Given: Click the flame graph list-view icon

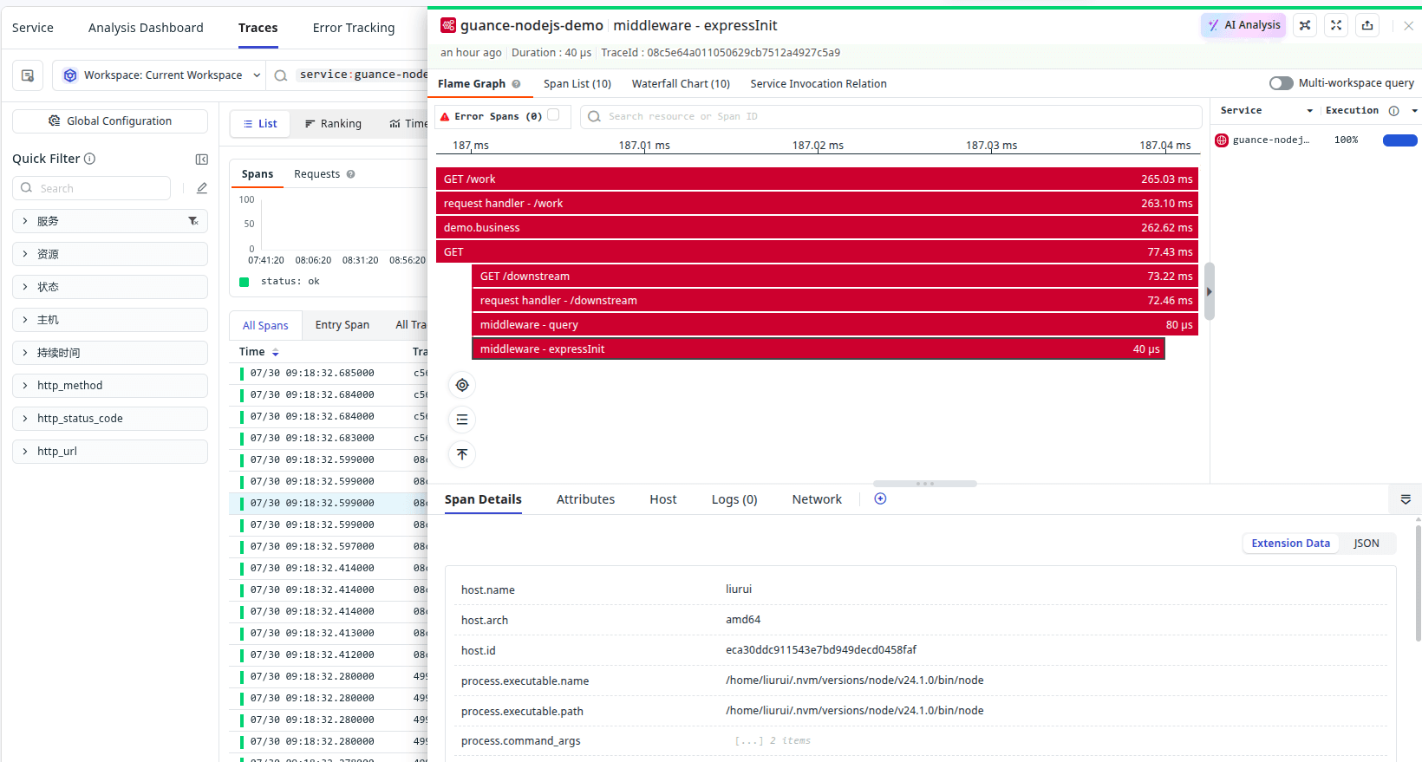Looking at the screenshot, I should [x=462, y=420].
